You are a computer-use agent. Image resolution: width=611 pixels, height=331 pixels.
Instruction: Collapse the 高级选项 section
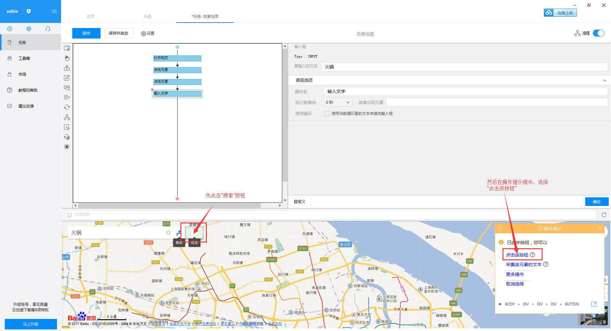(x=605, y=81)
